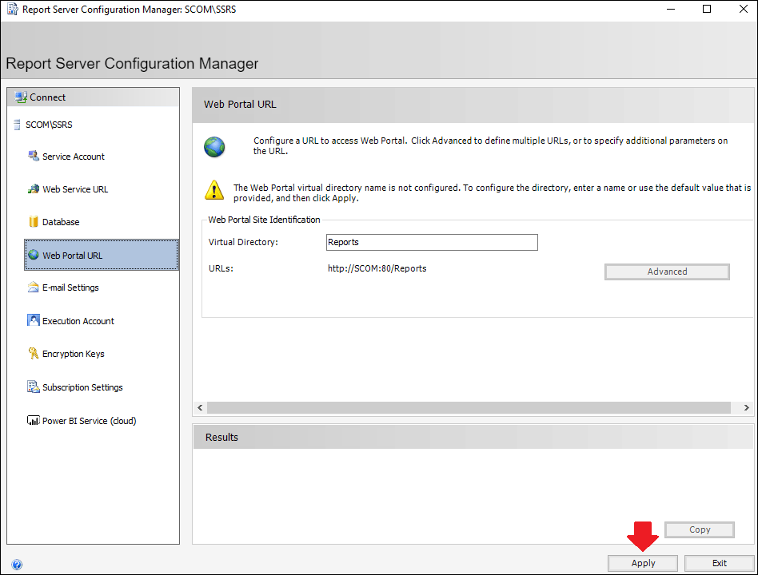Click the Connect icon in sidebar
Screen dimensions: 758x575
21,97
